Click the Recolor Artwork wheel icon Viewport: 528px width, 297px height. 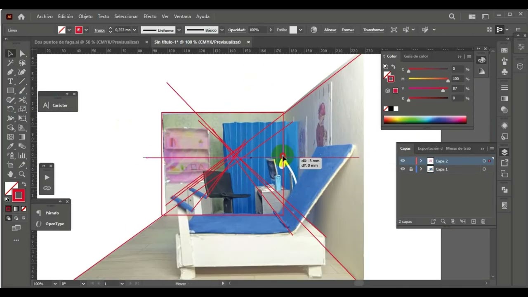(x=314, y=30)
